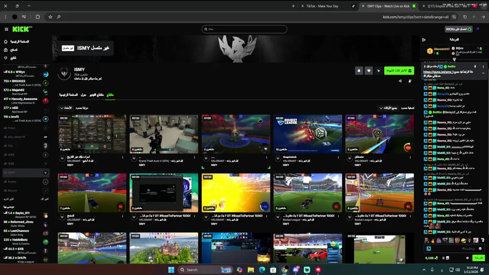Open the GTA V hospital clip thumbnail
489x275 pixels.
point(164,134)
